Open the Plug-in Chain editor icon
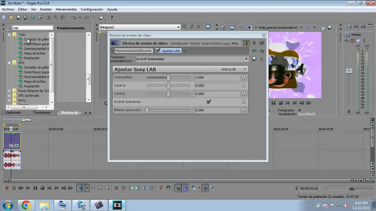This screenshot has height=211, width=376. click(254, 51)
